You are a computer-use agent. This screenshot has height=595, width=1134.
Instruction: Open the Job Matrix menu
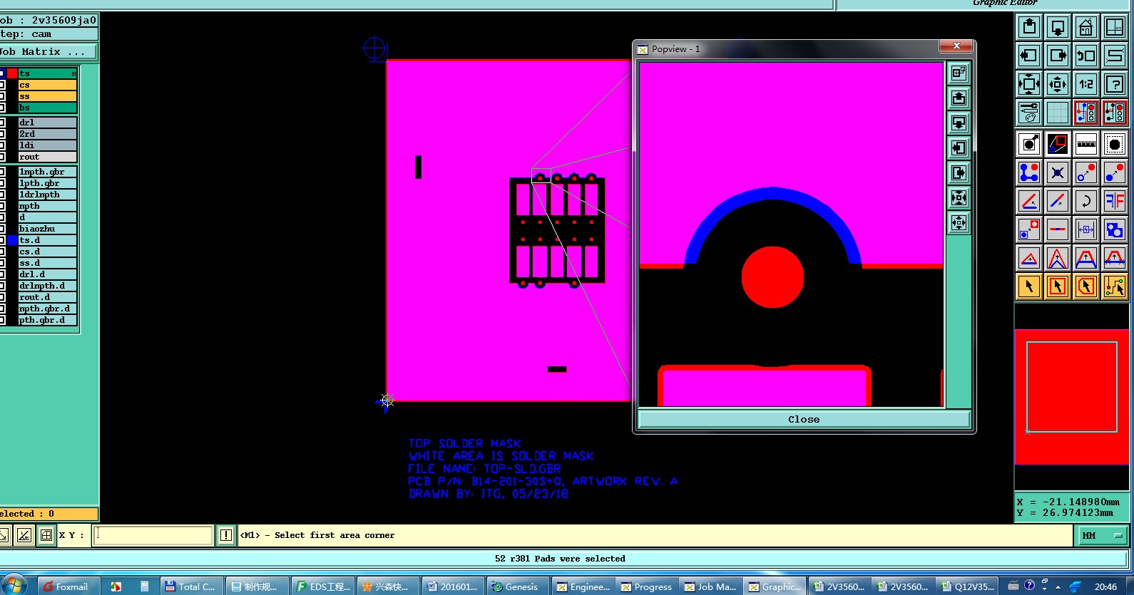click(48, 52)
